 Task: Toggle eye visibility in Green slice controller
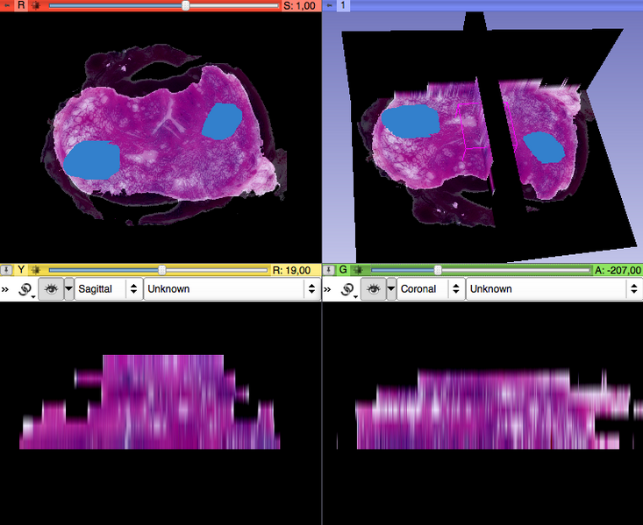[372, 289]
